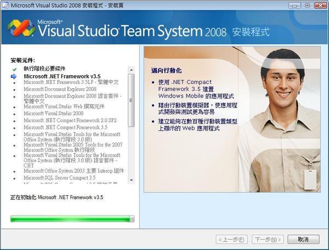Close the installer window
Image resolution: width=329 pixels, height=250 pixels.
coord(320,5)
